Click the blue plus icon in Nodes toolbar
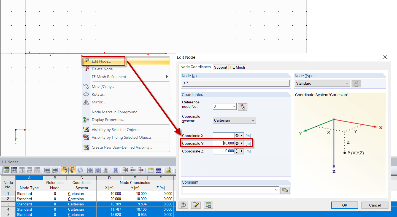397x217 pixels. (x=90, y=170)
